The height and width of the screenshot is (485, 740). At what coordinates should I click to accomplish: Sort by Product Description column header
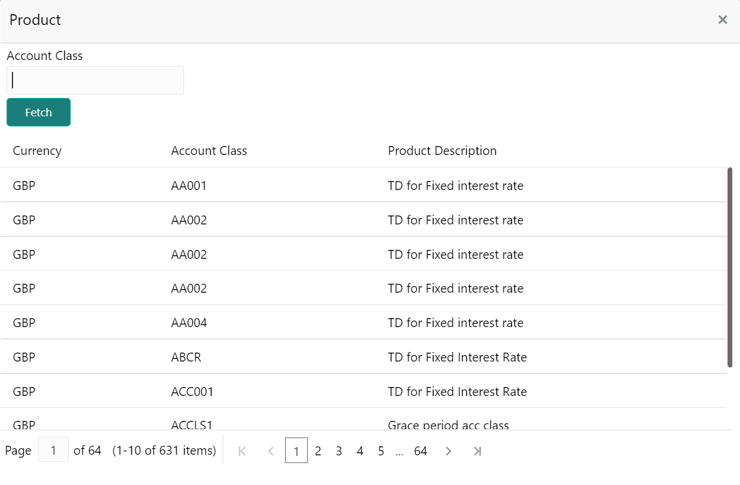442,151
